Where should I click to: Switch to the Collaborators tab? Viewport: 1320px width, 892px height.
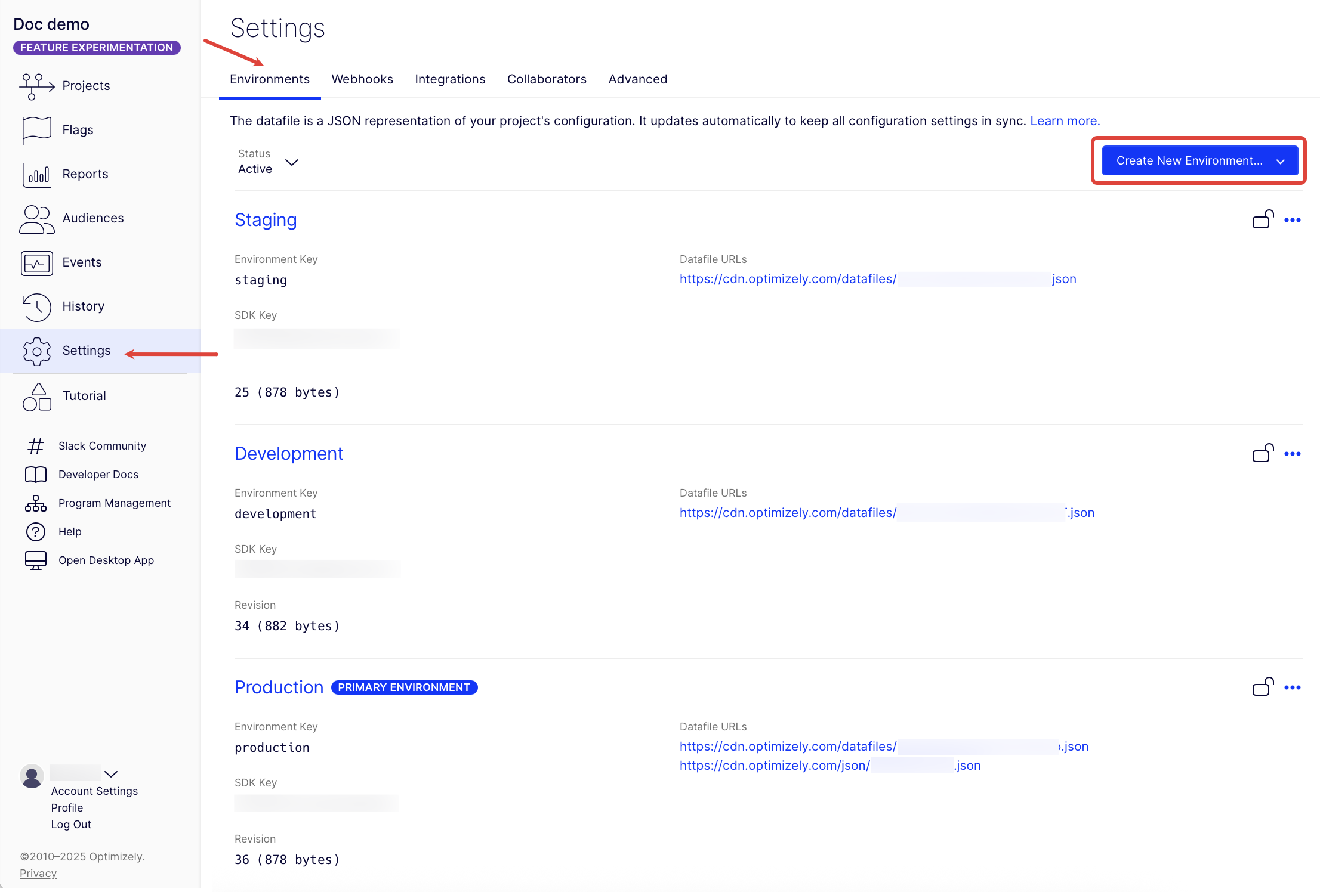tap(547, 79)
